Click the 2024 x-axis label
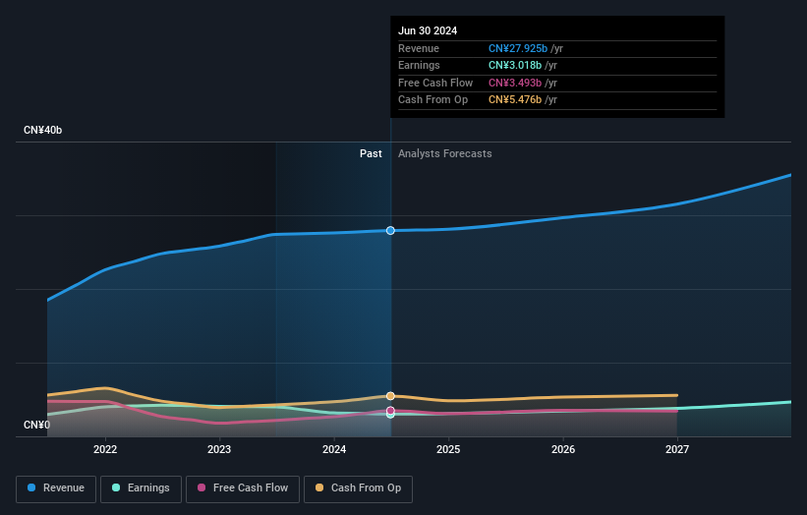 coord(334,450)
